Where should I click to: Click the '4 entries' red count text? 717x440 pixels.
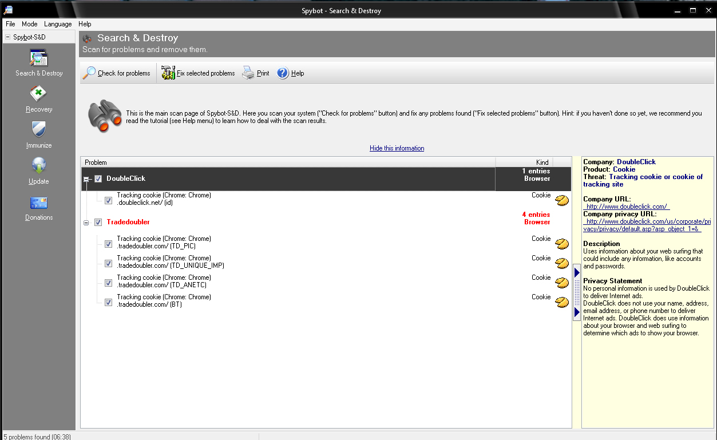click(536, 215)
